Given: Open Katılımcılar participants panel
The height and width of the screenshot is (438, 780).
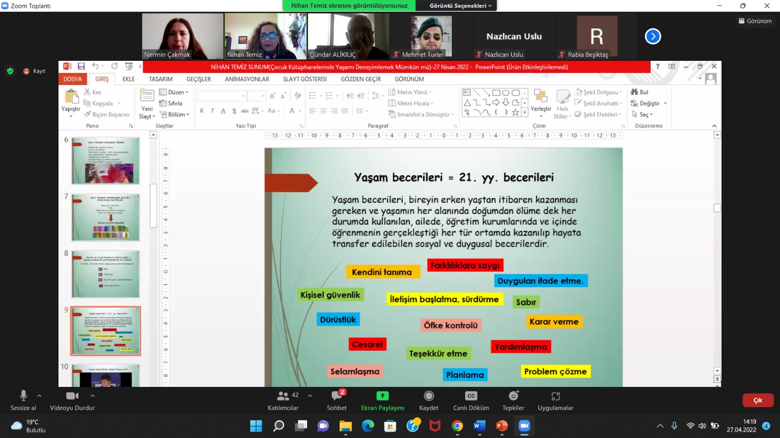Looking at the screenshot, I should click(283, 400).
